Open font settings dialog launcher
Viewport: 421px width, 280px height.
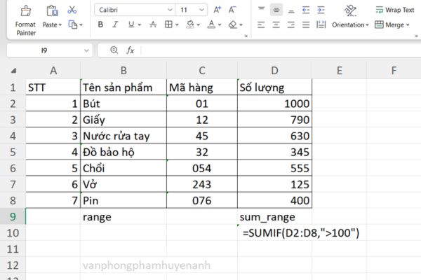point(246,36)
